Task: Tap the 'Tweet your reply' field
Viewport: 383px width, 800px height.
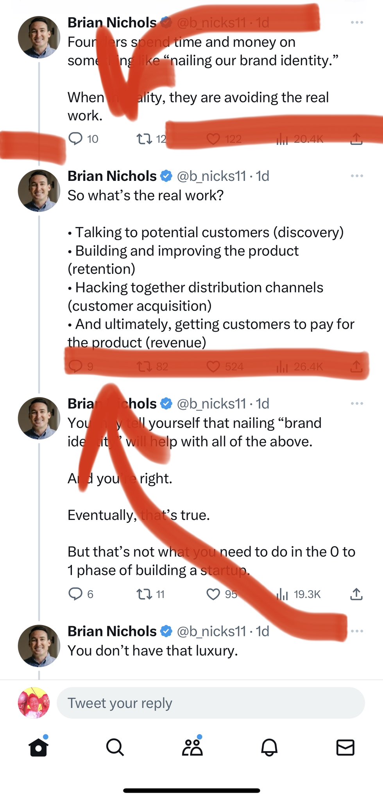Action: pos(211,703)
